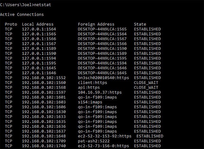Click the Foreign Address column header
204x149 pixels.
pyautogui.click(x=96, y=24)
